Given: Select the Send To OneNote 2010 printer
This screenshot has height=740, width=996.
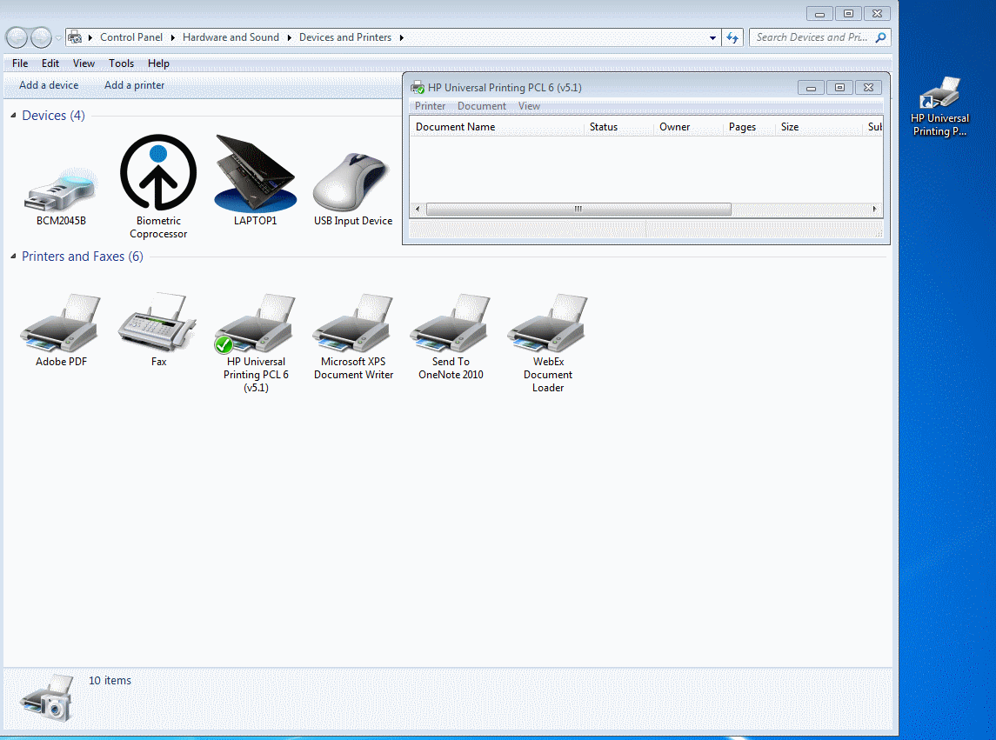Looking at the screenshot, I should click(450, 322).
